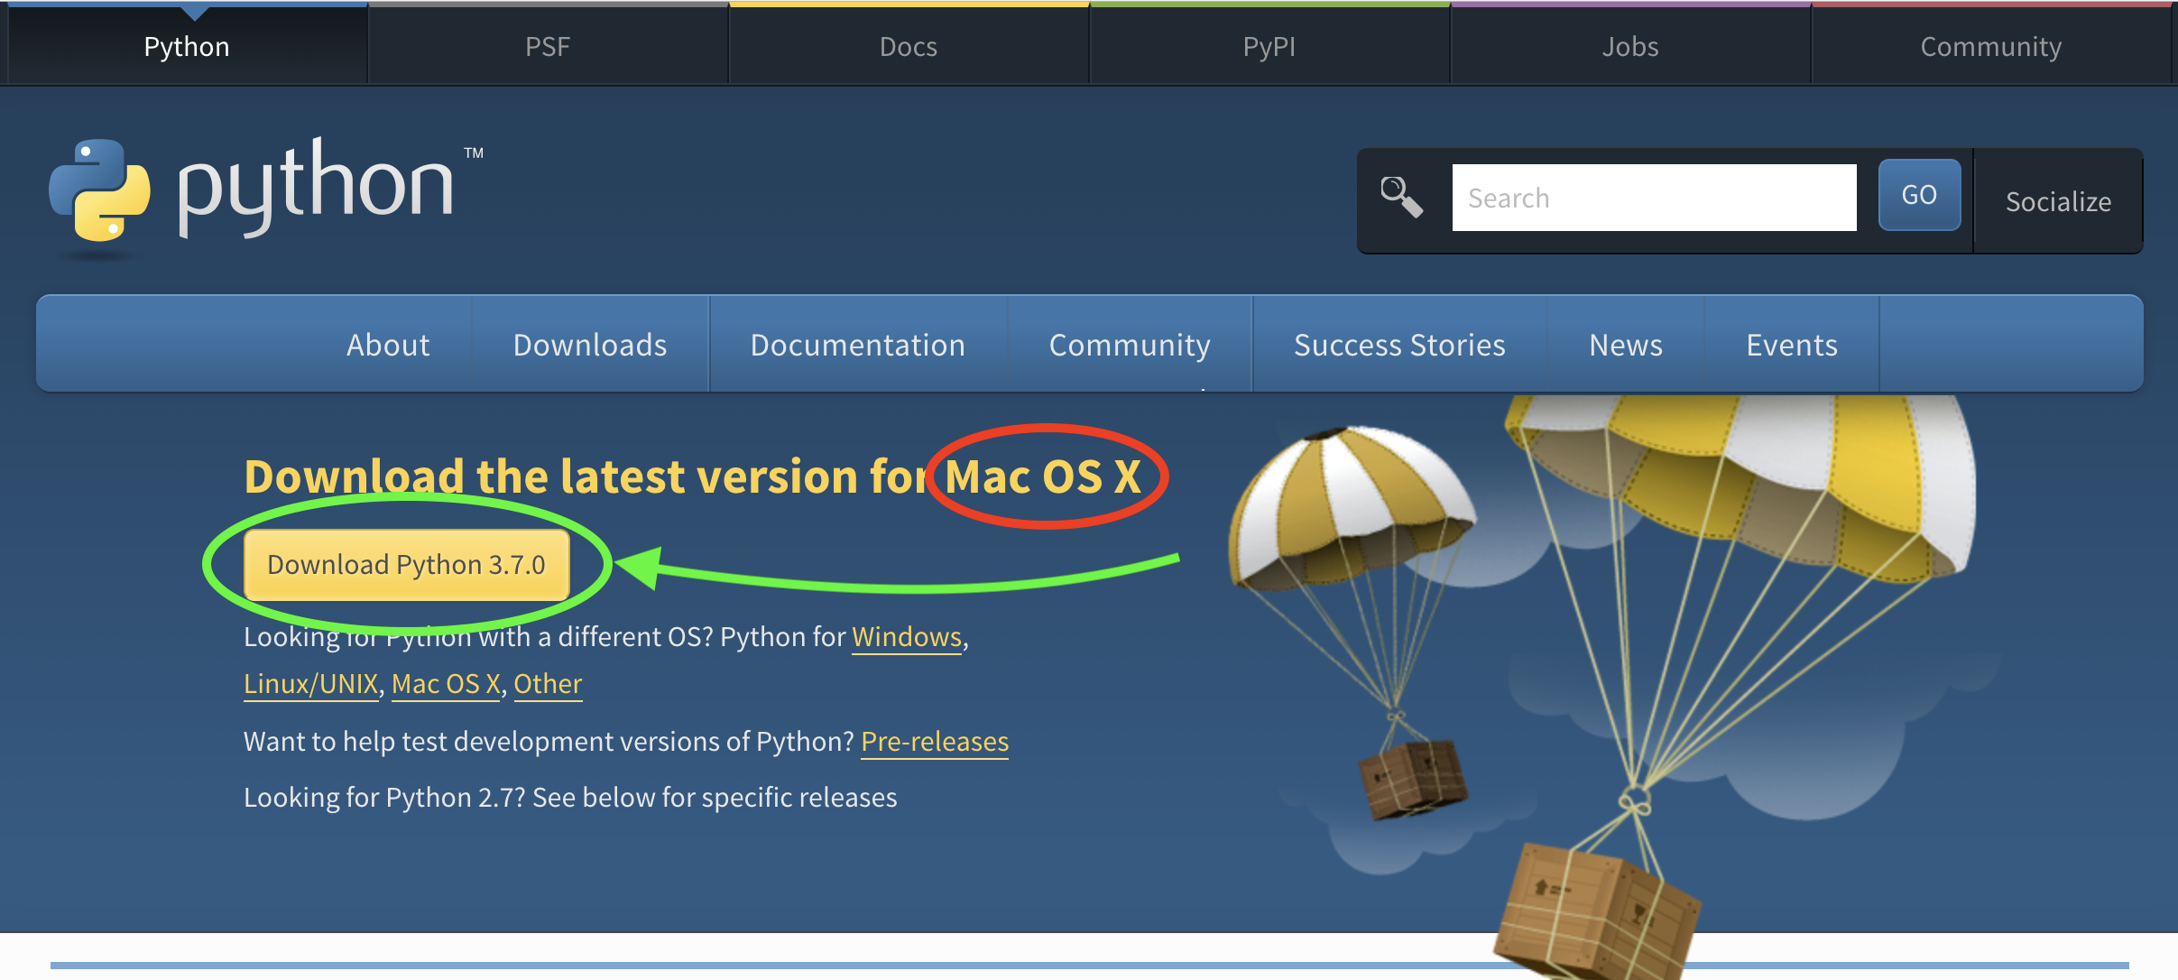Open the Pre-releases link
2178x980 pixels.
[x=935, y=742]
